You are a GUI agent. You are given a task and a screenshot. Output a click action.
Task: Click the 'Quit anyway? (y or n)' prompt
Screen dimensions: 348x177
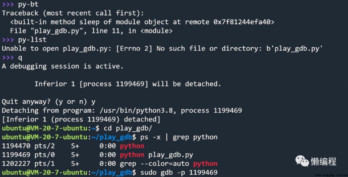point(46,102)
